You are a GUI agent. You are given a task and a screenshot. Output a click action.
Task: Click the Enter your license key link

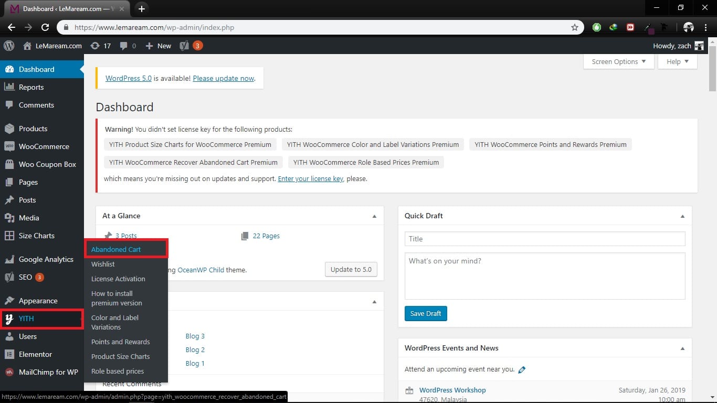pyautogui.click(x=311, y=178)
